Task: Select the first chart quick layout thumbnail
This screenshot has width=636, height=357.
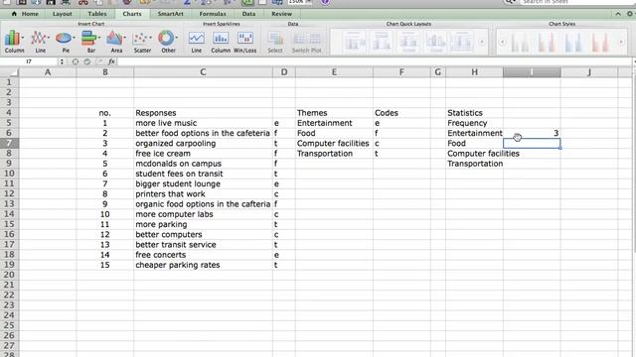Action: tap(355, 42)
